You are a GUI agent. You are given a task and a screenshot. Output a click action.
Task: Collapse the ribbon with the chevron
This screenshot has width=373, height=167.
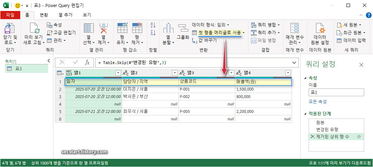coord(361,15)
